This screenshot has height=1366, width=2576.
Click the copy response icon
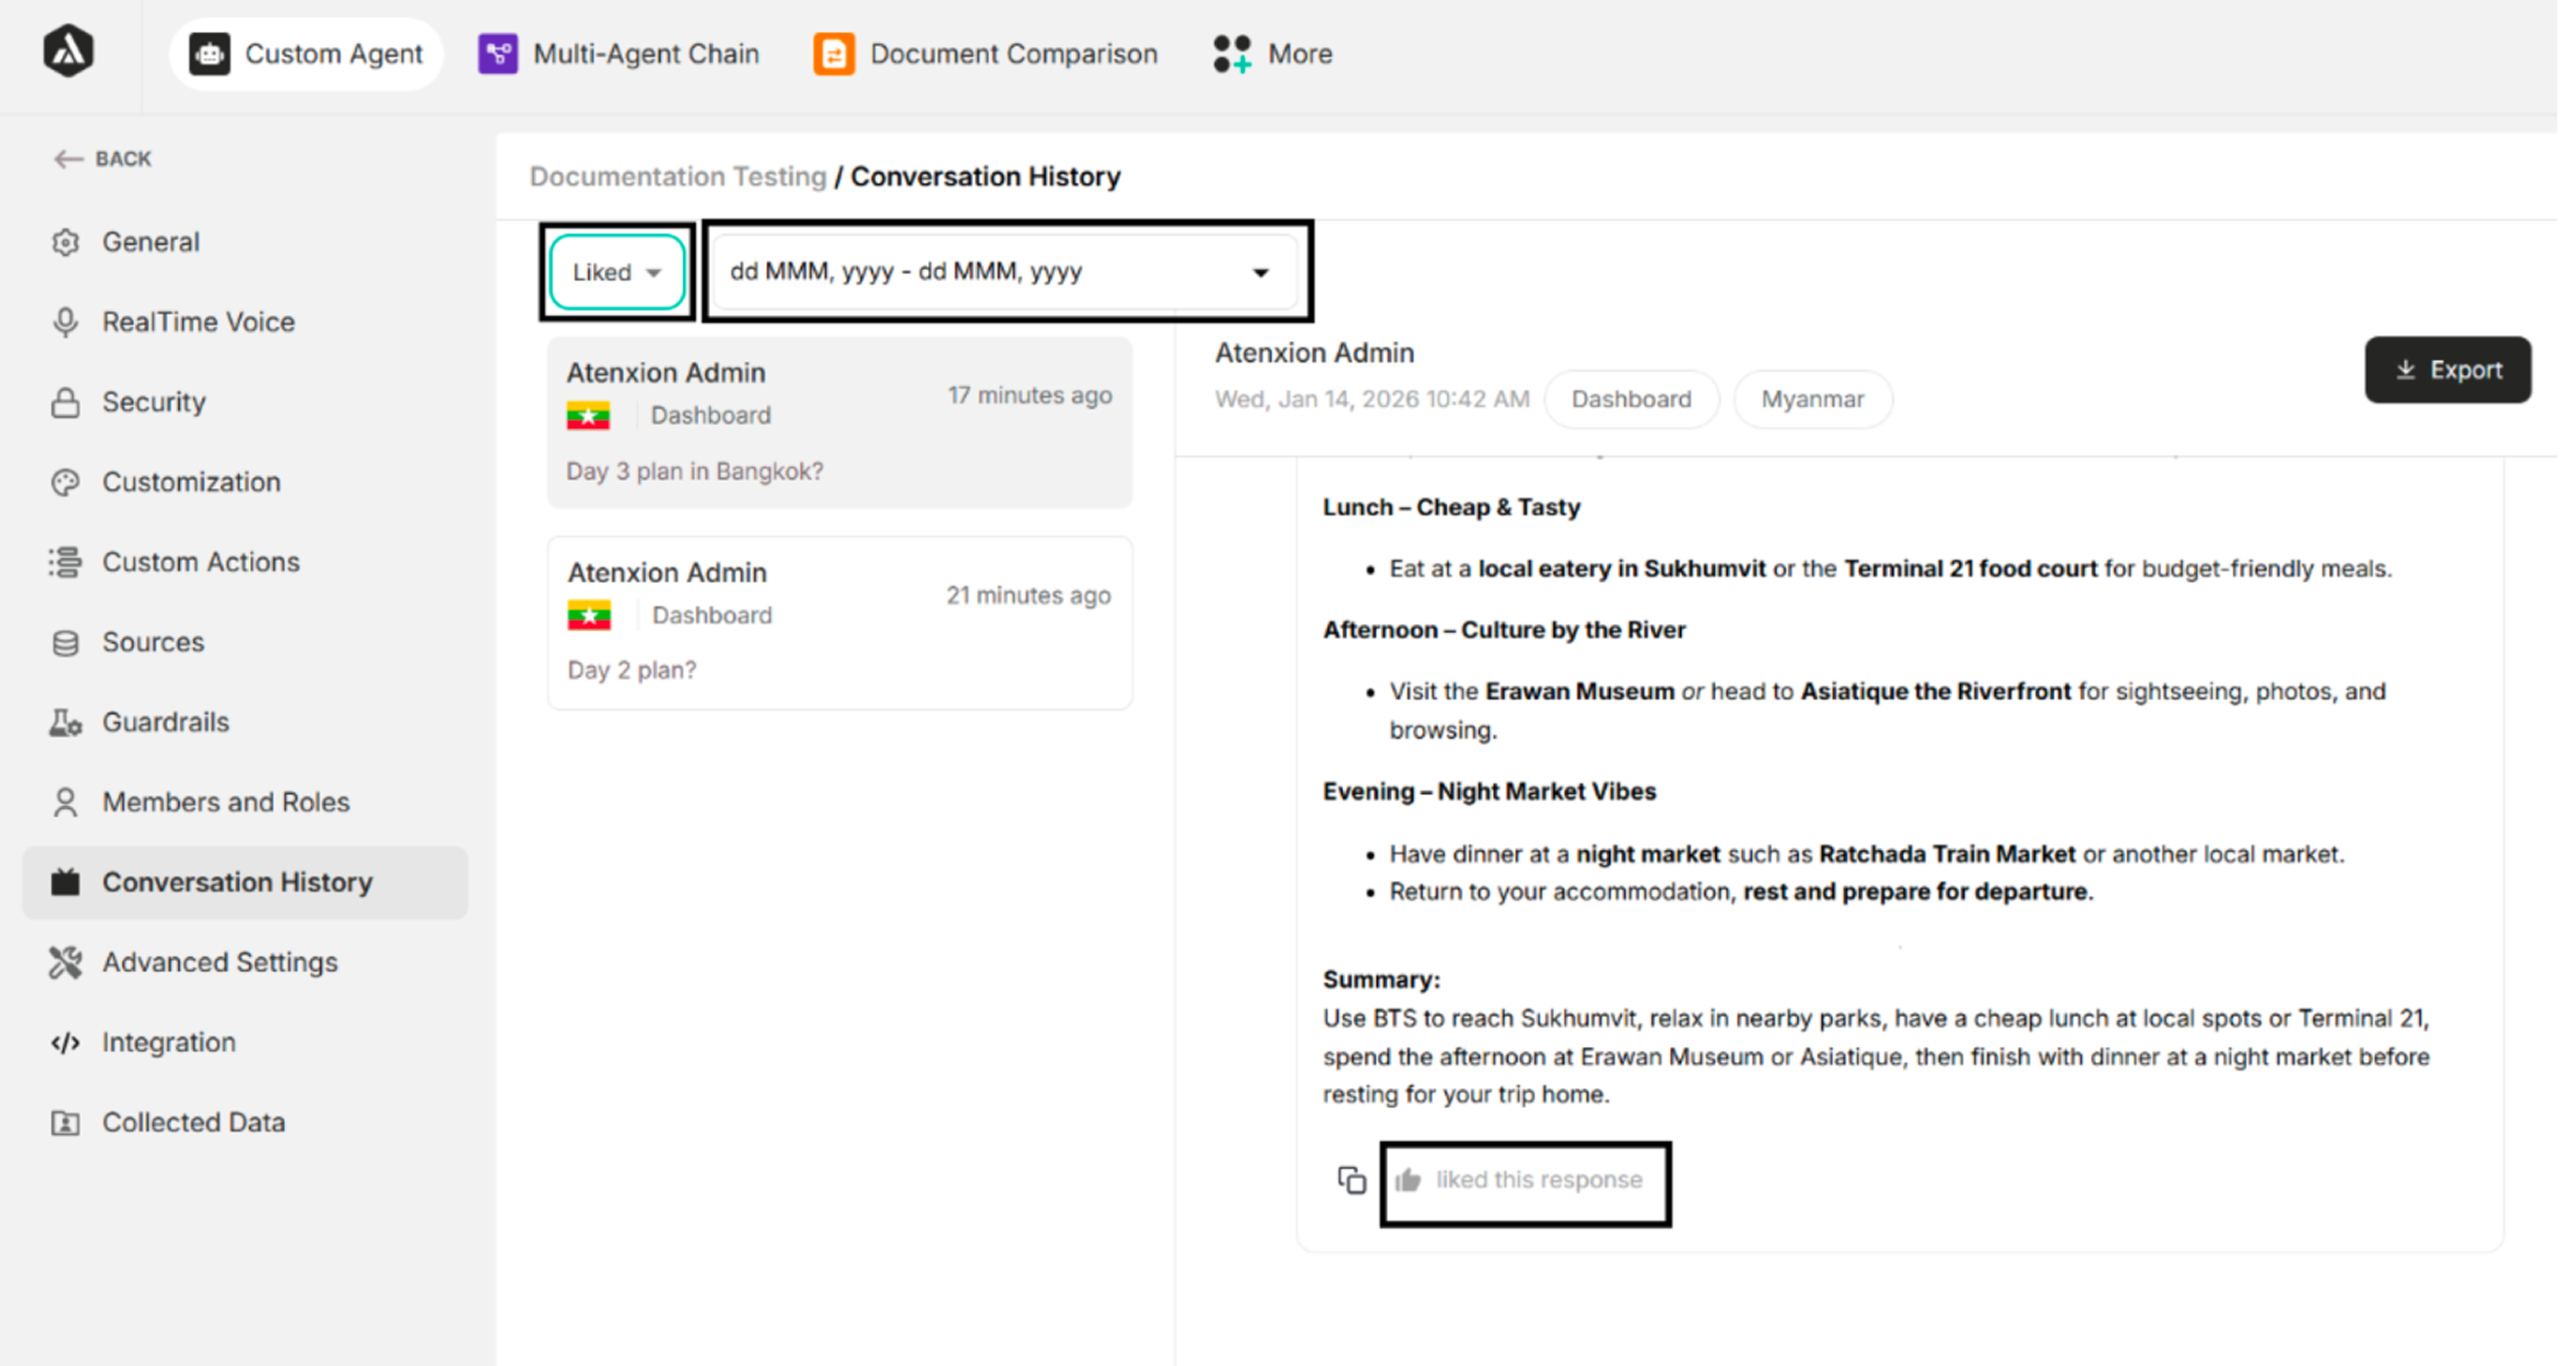point(1351,1180)
